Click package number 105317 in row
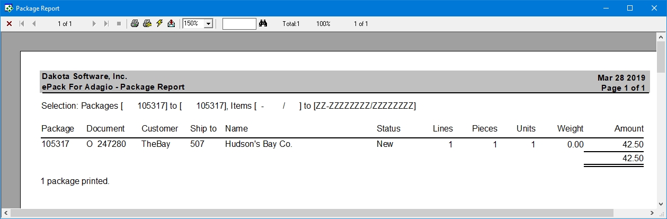 click(55, 144)
